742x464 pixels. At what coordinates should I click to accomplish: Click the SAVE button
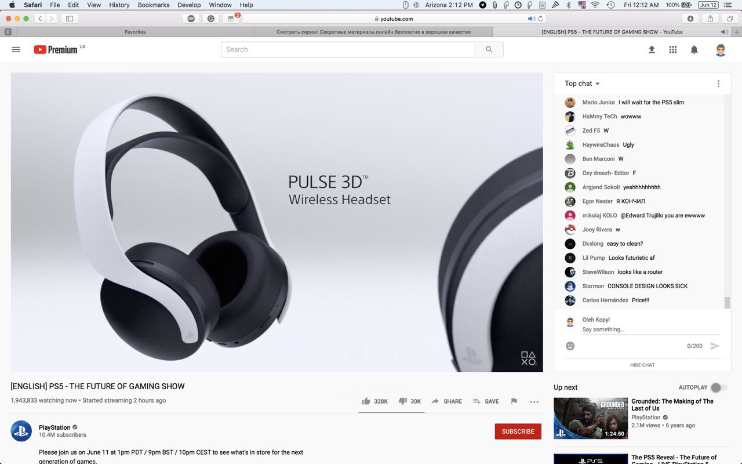pyautogui.click(x=486, y=401)
